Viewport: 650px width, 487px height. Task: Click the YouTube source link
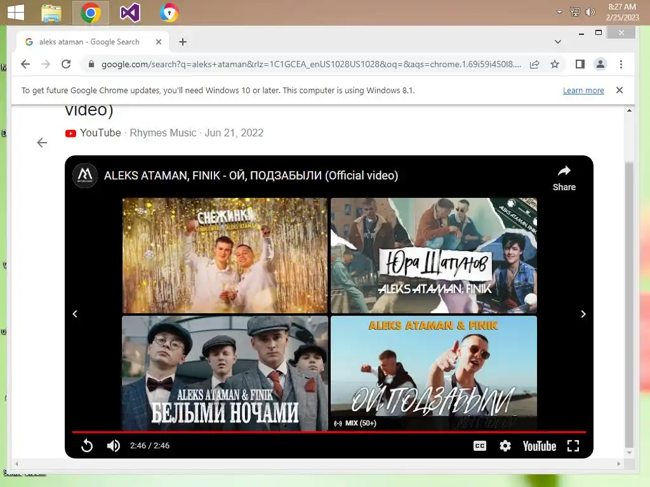pyautogui.click(x=93, y=133)
